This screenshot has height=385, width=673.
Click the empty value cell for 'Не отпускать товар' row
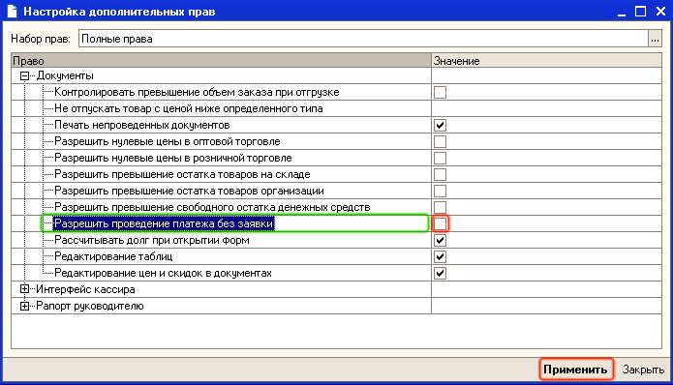[x=546, y=109]
